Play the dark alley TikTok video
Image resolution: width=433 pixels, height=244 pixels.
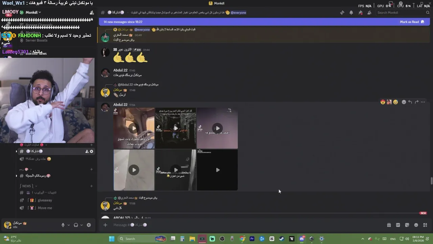176,128
